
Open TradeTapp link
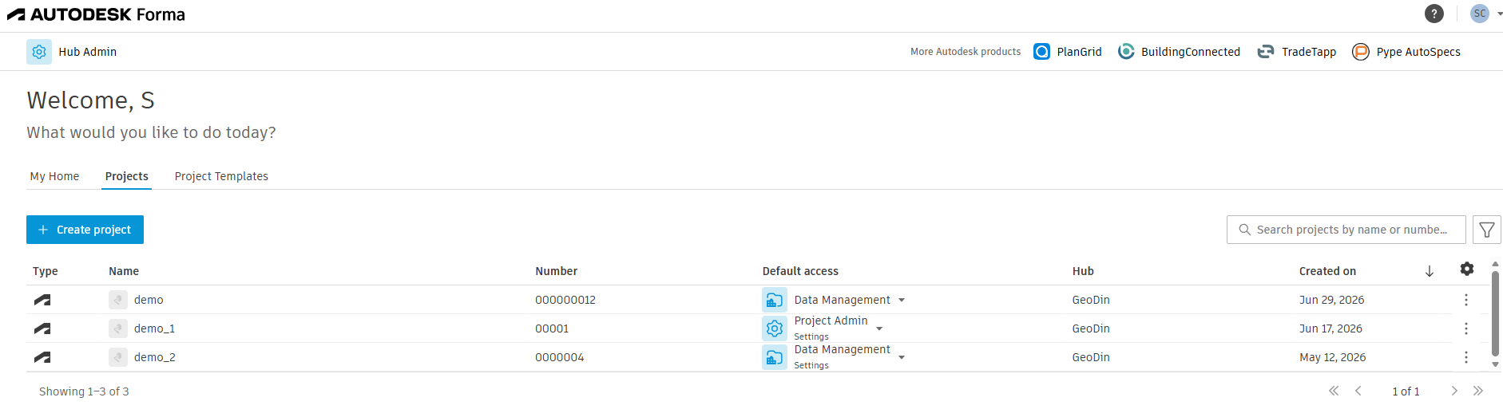[1308, 52]
